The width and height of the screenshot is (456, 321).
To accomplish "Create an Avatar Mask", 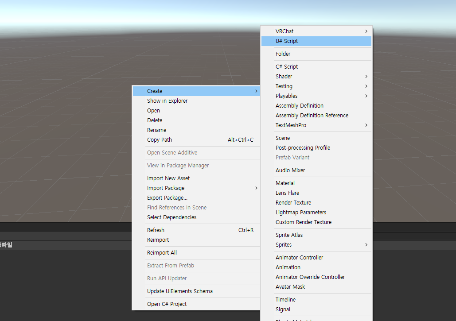I will click(x=316, y=287).
